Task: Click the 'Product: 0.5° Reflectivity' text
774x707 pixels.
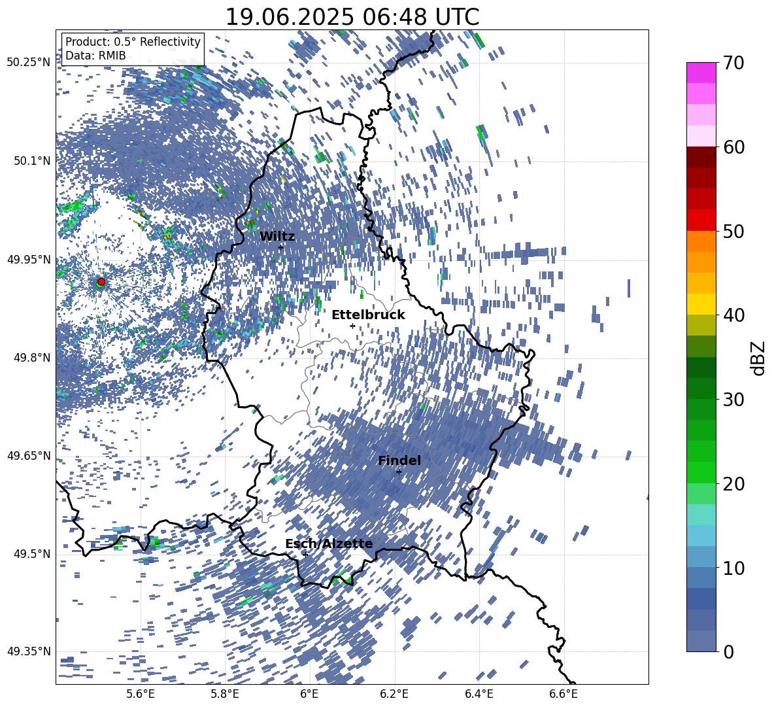Action: 133,42
